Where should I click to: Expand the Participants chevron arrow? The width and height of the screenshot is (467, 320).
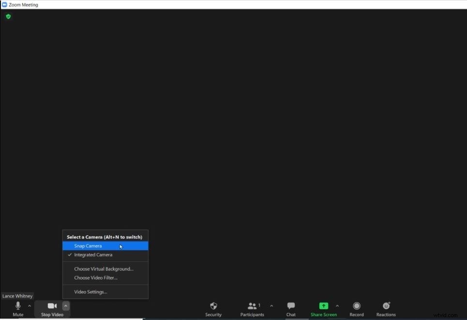coord(271,305)
